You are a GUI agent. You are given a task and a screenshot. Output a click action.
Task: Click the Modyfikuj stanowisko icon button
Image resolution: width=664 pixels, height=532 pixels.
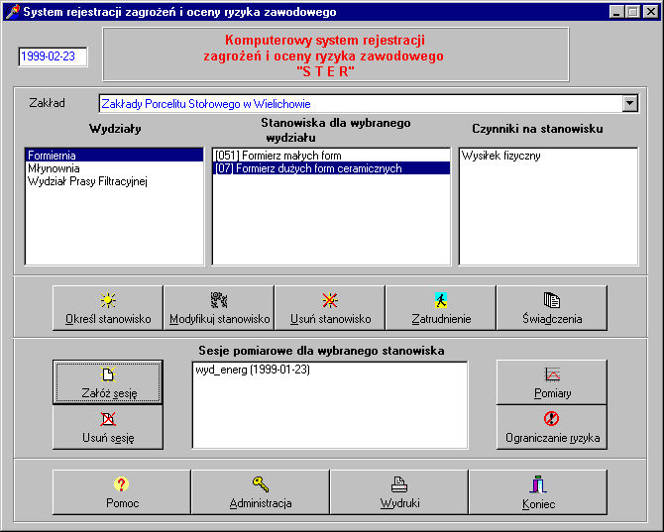pos(219,300)
